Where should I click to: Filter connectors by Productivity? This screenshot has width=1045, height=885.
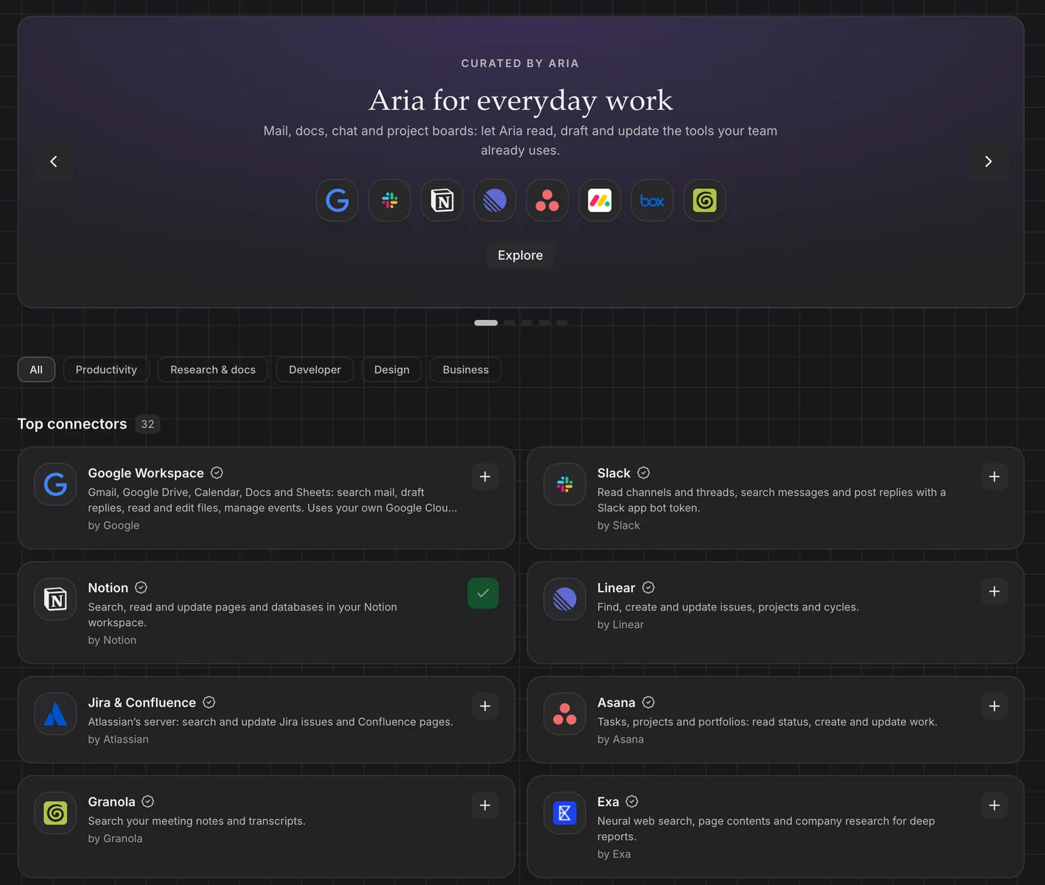106,369
